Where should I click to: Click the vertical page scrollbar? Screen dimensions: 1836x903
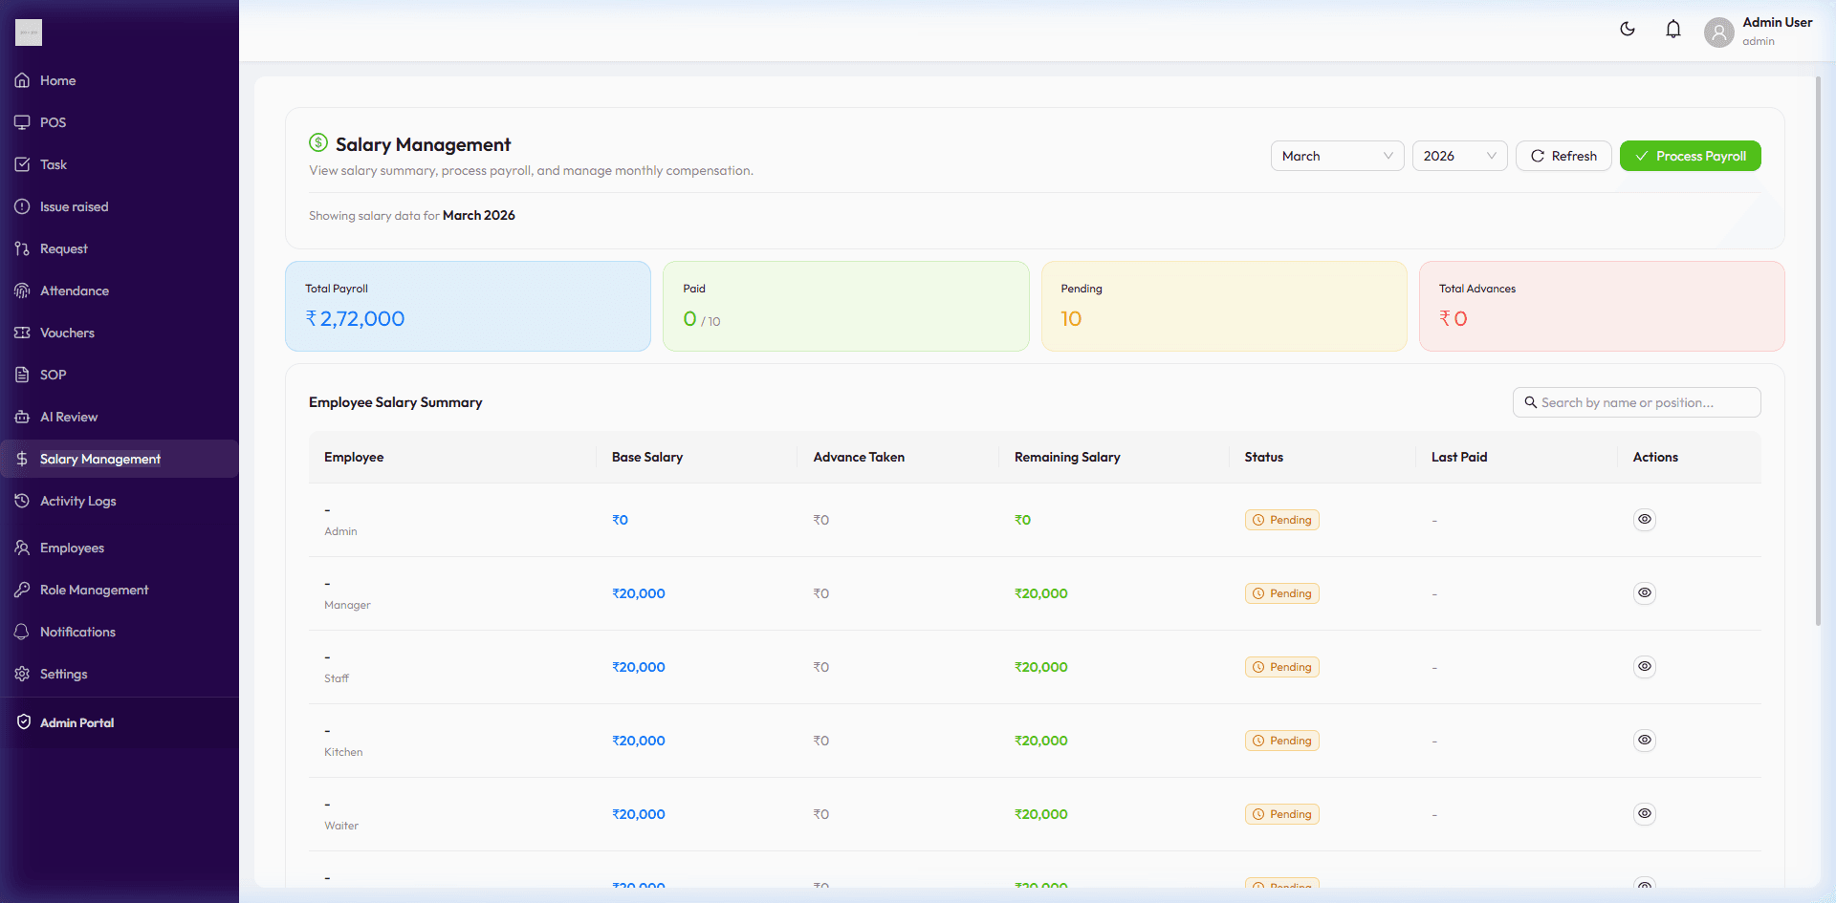[x=1818, y=354]
